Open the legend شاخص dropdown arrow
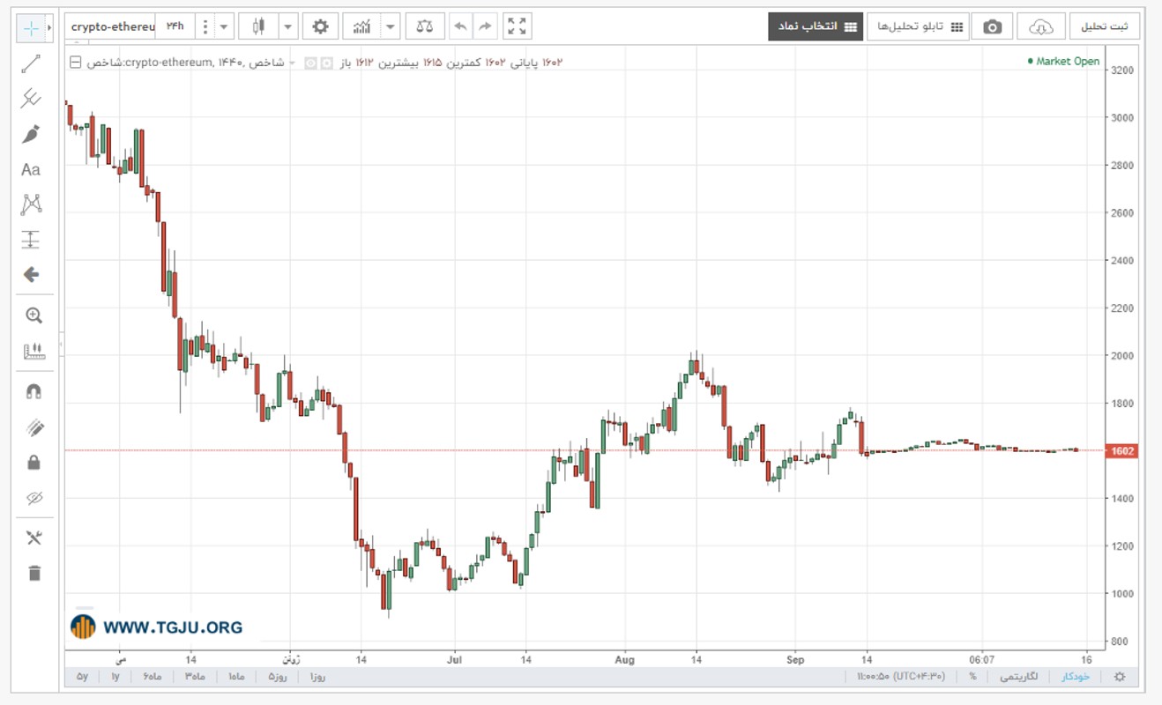Screen dimensions: 1162x705 click(293, 63)
